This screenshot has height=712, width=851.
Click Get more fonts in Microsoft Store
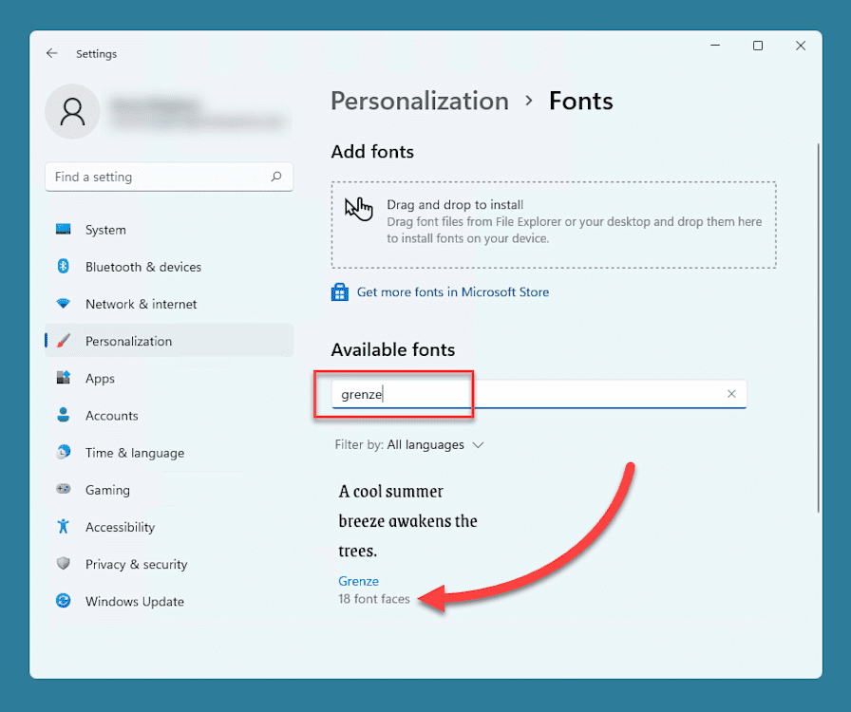[452, 291]
